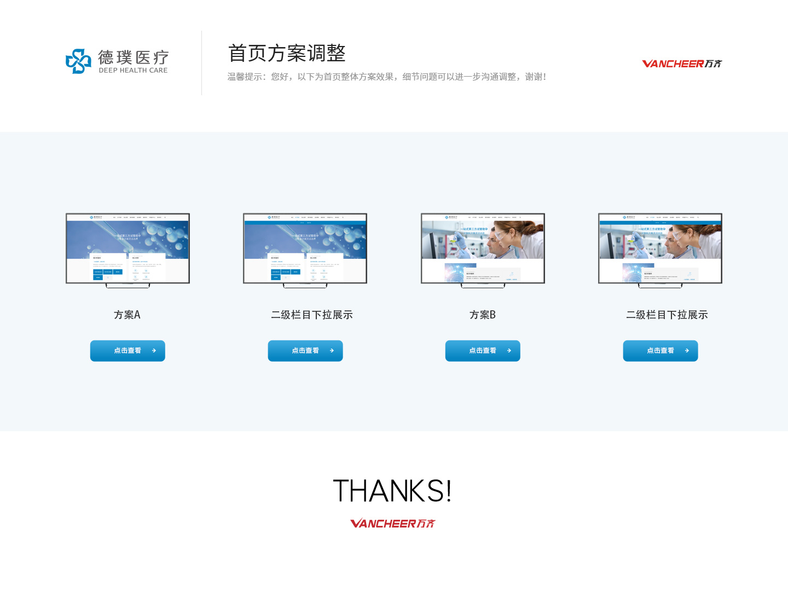Click the 点击查看 button under 方案A
The height and width of the screenshot is (591, 788).
coord(128,351)
